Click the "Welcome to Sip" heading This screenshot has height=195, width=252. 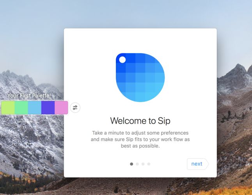pos(140,121)
